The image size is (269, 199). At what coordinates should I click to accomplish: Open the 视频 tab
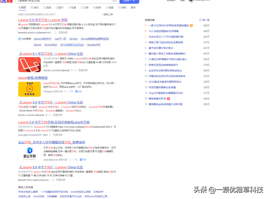(x=47, y=8)
